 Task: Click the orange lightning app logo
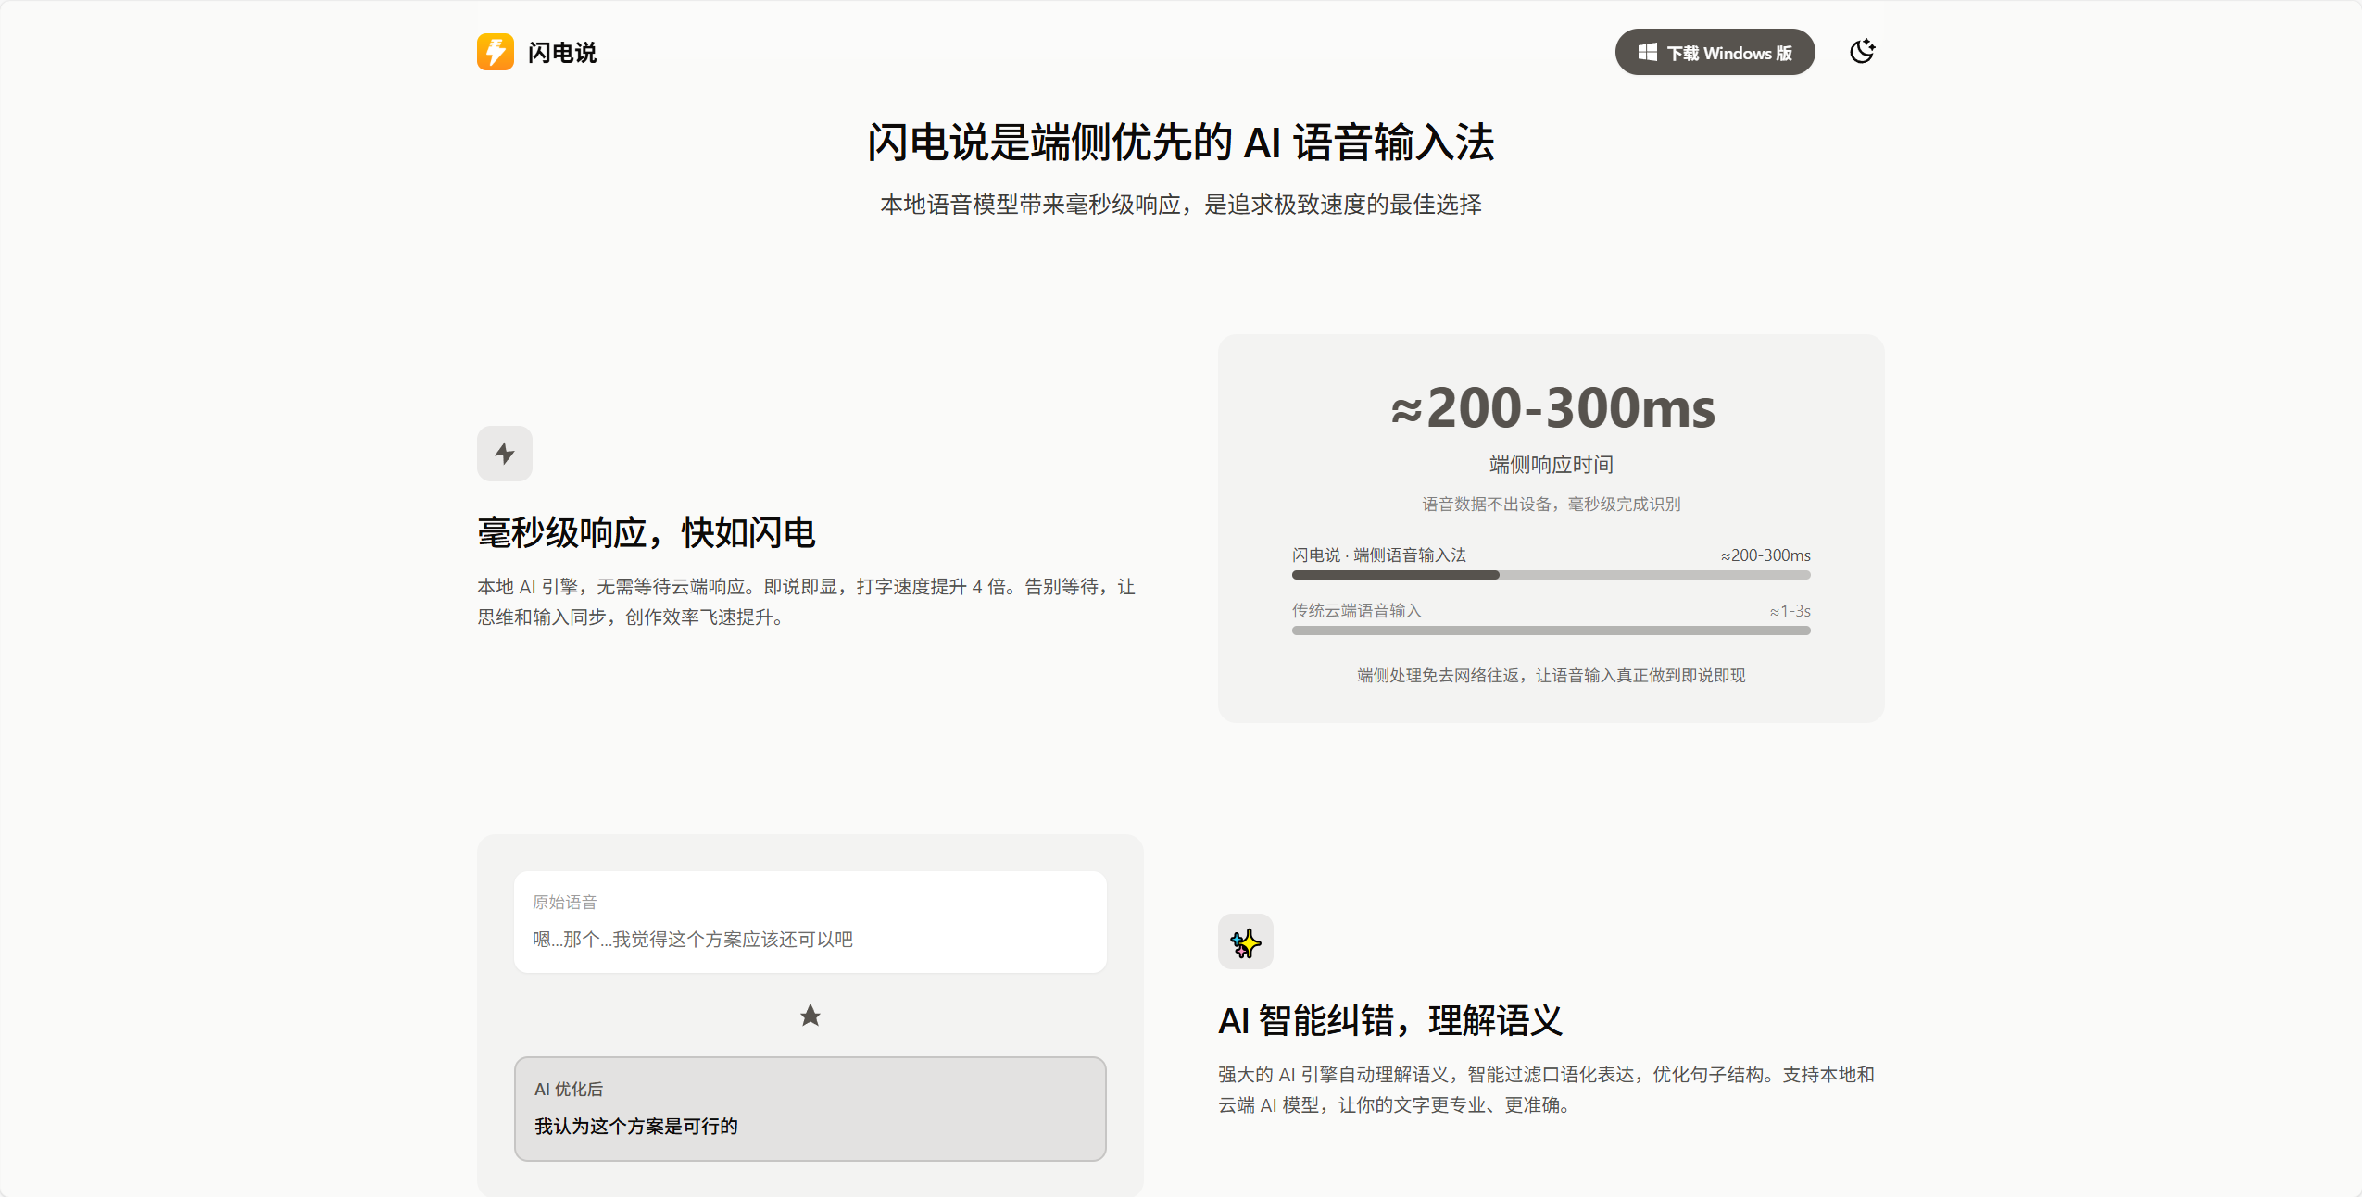pyautogui.click(x=495, y=52)
